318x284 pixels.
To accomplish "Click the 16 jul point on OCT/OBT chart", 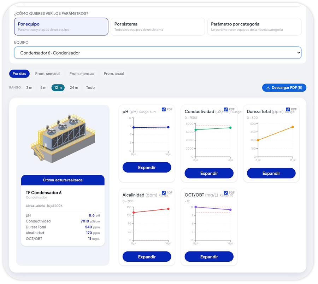I will click(x=230, y=210).
